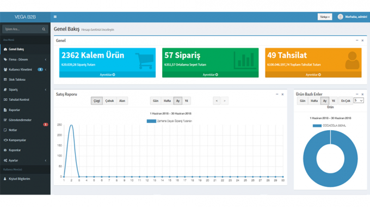Click the En Çok button
Viewport: 370px width, 207px height.
coord(346,101)
